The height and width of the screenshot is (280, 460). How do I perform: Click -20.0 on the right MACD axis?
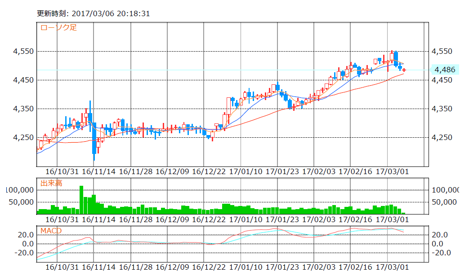[441, 253]
